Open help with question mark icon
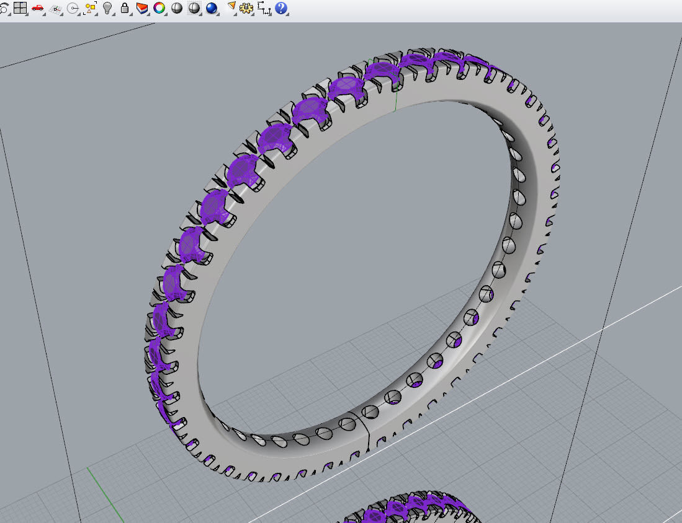Screen dimensions: 682x523 click(281, 8)
